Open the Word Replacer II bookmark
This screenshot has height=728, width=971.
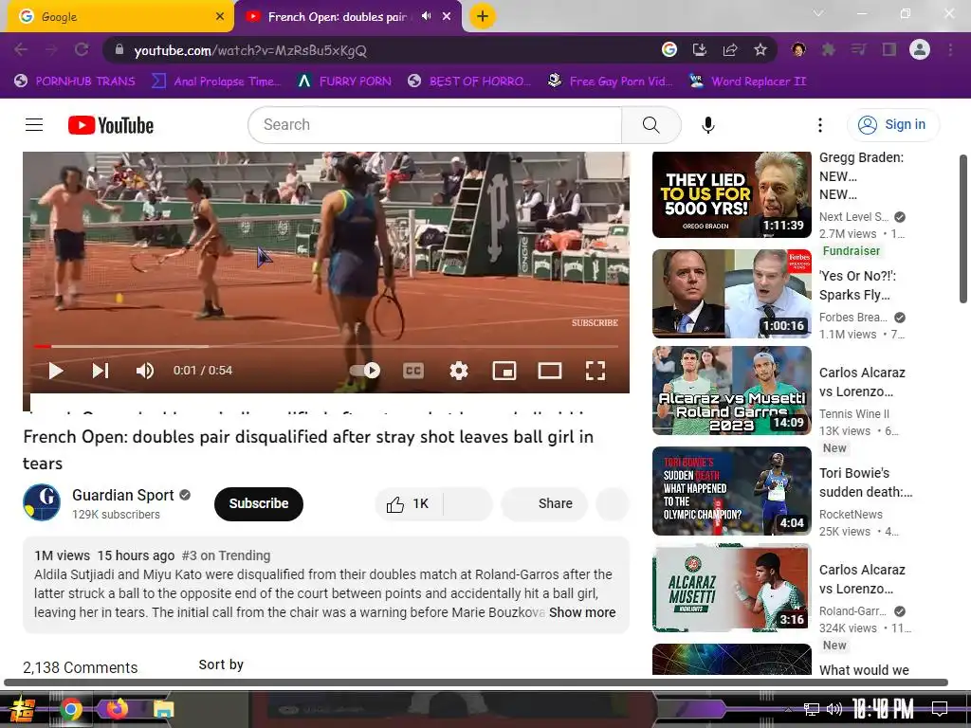coord(747,82)
